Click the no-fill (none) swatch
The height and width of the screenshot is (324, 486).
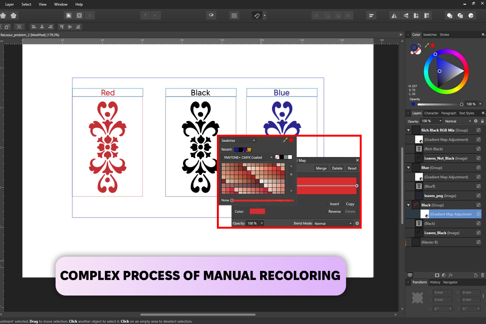coord(277,157)
